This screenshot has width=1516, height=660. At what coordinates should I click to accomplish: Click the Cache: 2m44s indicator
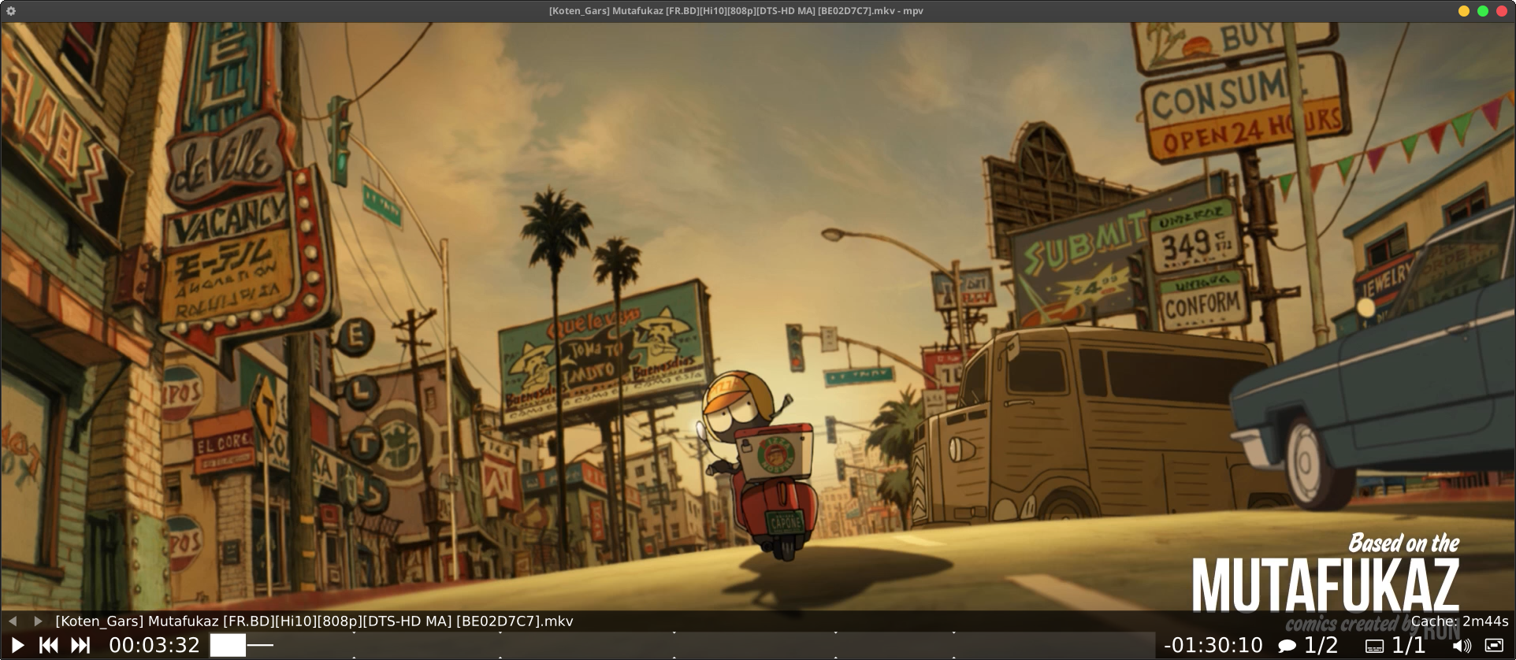(x=1459, y=621)
